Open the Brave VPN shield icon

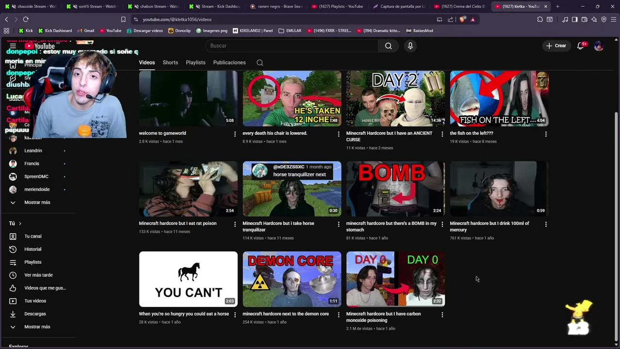pos(604,19)
